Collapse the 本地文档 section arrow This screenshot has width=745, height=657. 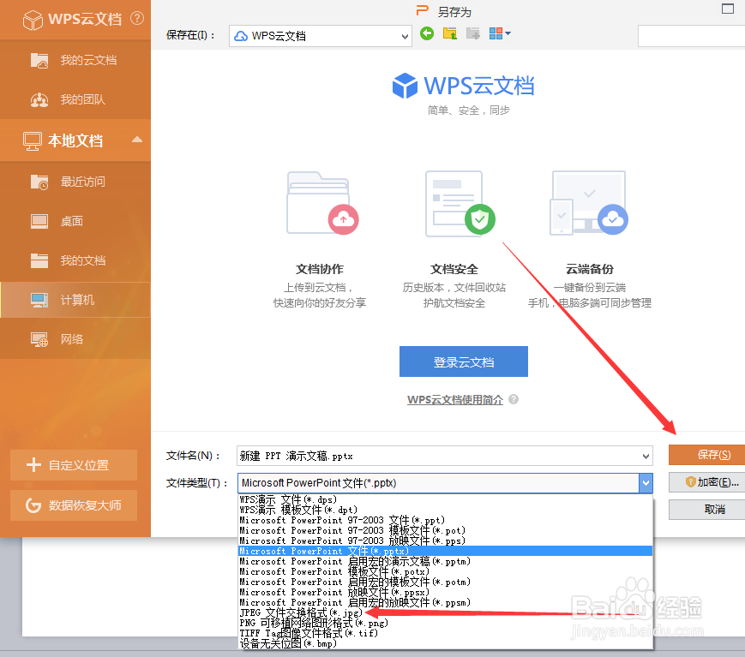click(x=137, y=140)
